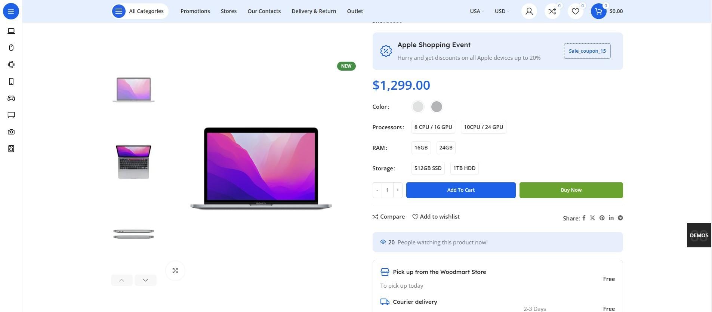Open the shopping cart icon
The image size is (712, 312).
598,11
